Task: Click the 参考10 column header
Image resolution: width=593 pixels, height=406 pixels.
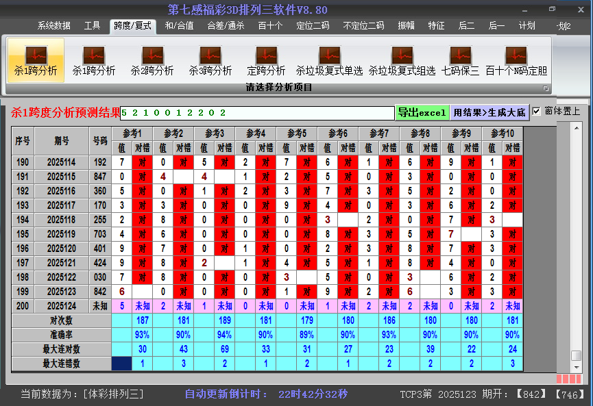Action: pos(503,134)
